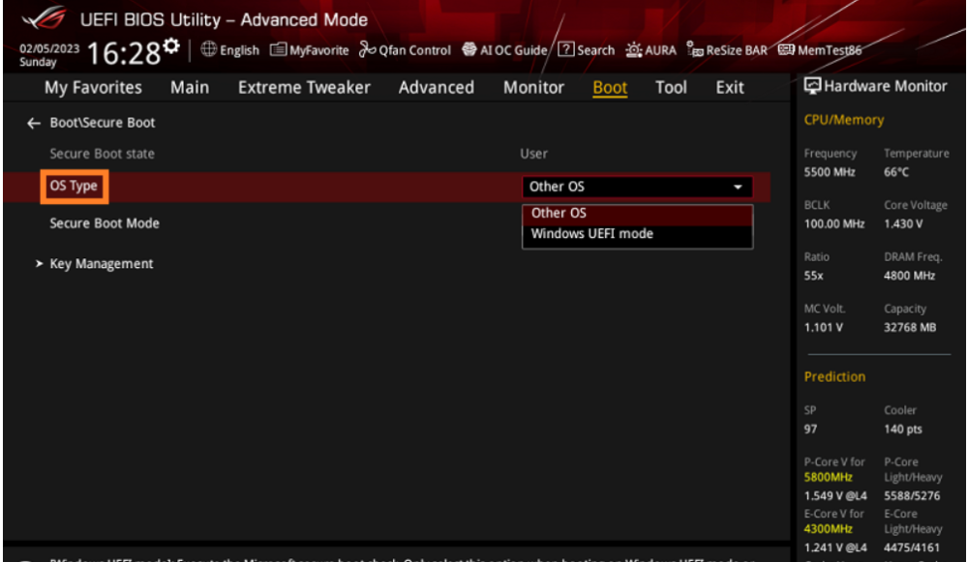Switch to the Main tab
The width and height of the screenshot is (968, 562).
point(190,88)
